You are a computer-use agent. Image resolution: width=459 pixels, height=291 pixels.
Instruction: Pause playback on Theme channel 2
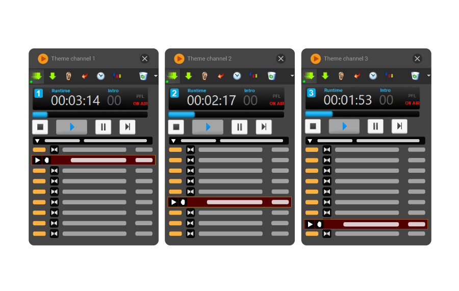tap(240, 127)
